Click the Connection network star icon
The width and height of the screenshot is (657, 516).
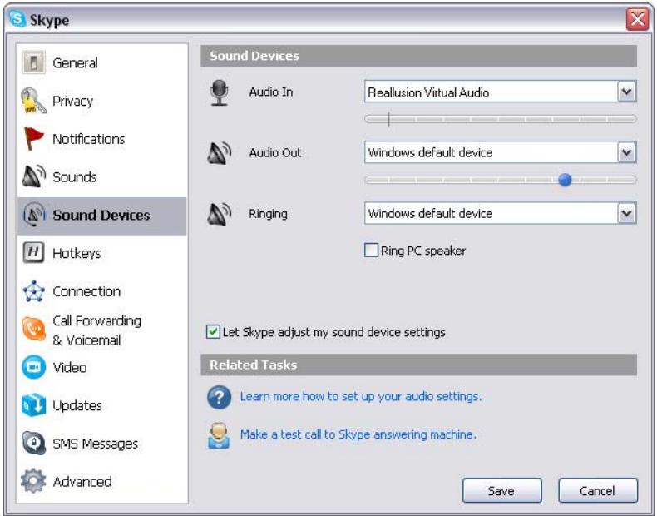click(33, 291)
